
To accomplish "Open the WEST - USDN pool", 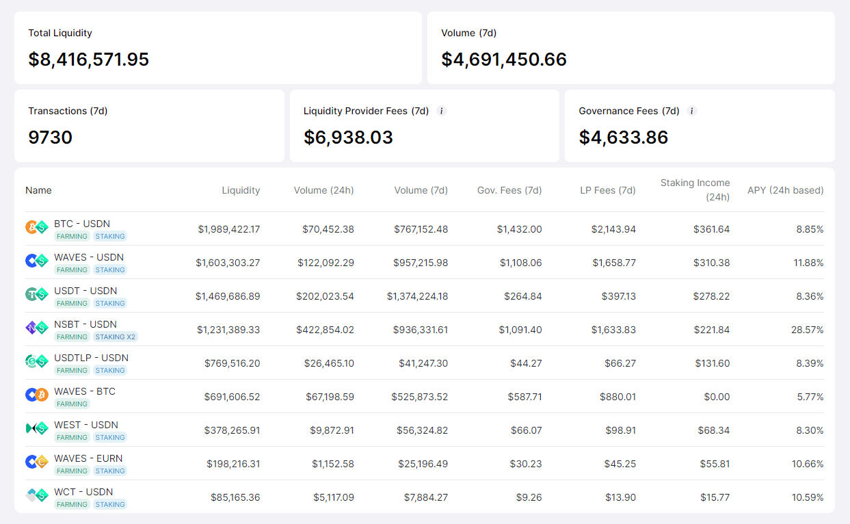I will point(424,430).
